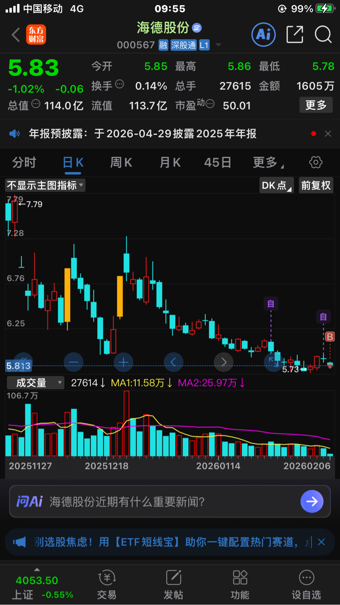340x605 pixels.
Task: Expand the 更多 chart period menu
Action: tap(268, 163)
